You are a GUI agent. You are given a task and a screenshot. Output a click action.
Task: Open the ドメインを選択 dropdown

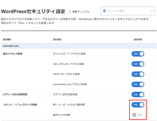click(128, 11)
